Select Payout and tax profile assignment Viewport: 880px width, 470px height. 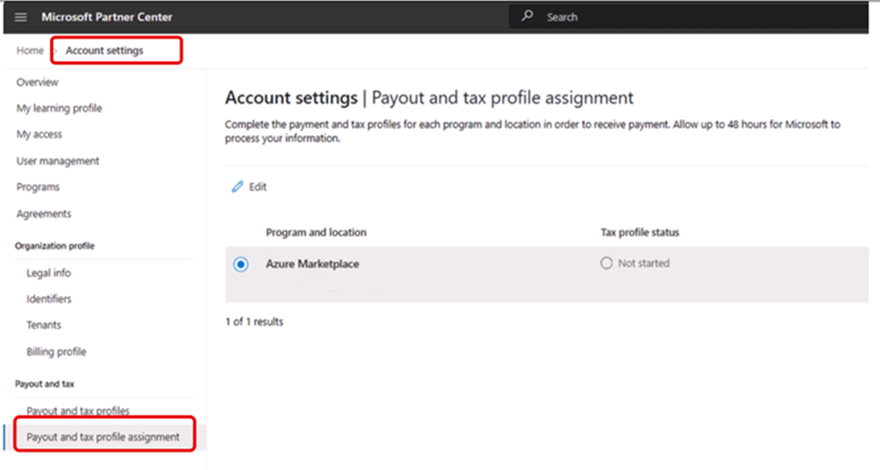103,437
